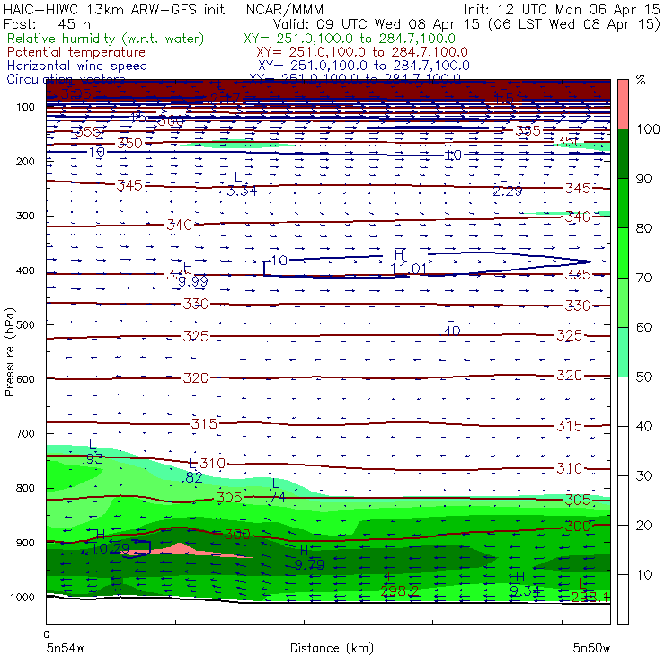Screen dimensions: 665x665
Task: Click the 'HAIC-HIWC 13km ARW-GFS init' title
Action: [114, 9]
